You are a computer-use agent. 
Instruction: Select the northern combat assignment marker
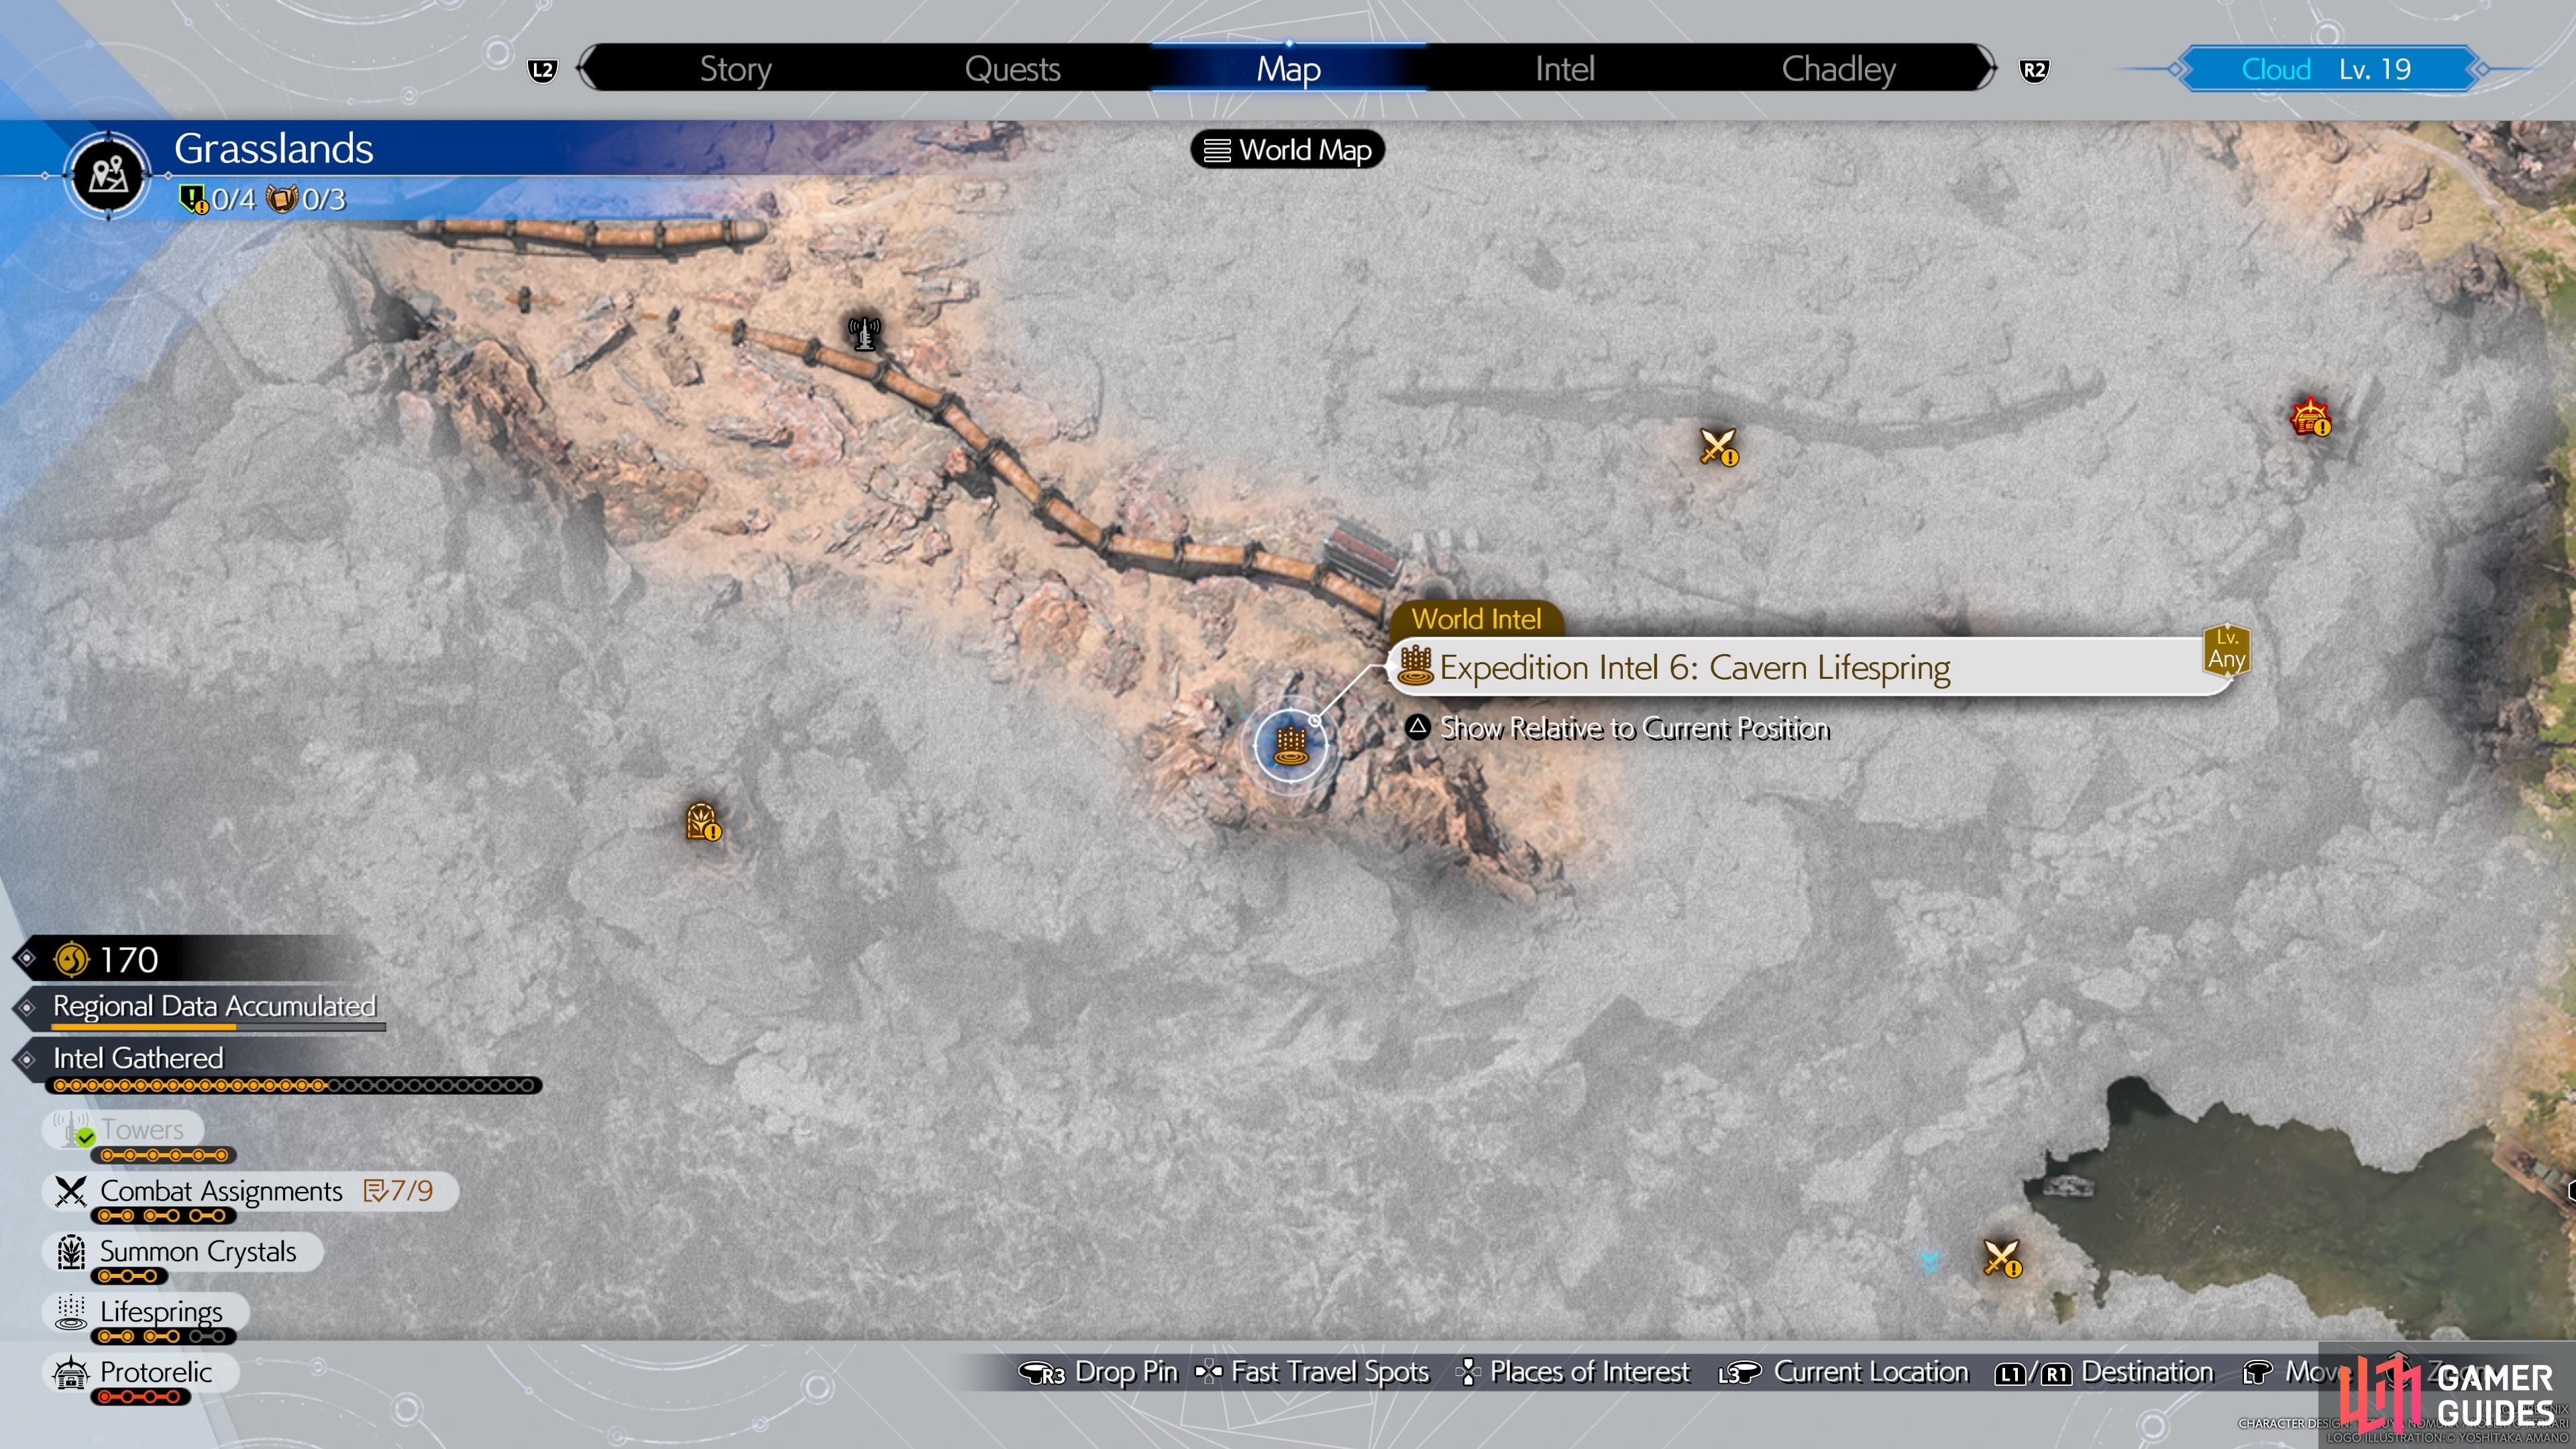pos(1719,447)
